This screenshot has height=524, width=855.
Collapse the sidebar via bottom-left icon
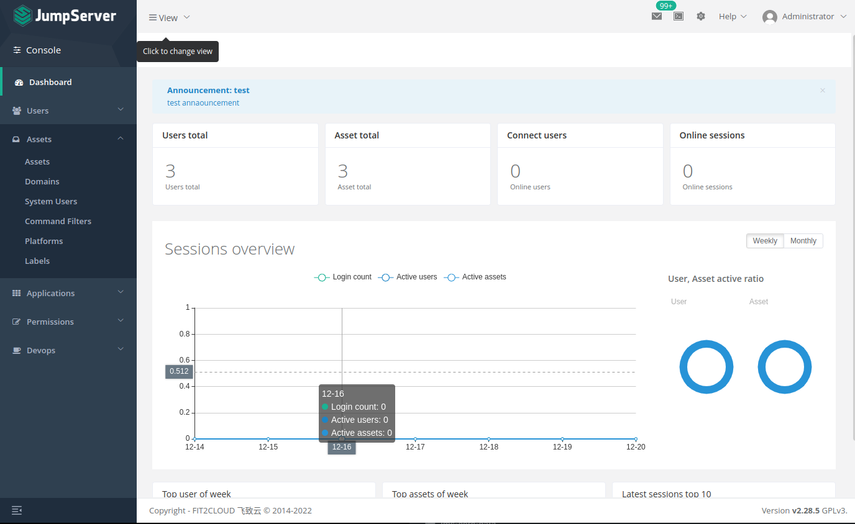(x=16, y=510)
